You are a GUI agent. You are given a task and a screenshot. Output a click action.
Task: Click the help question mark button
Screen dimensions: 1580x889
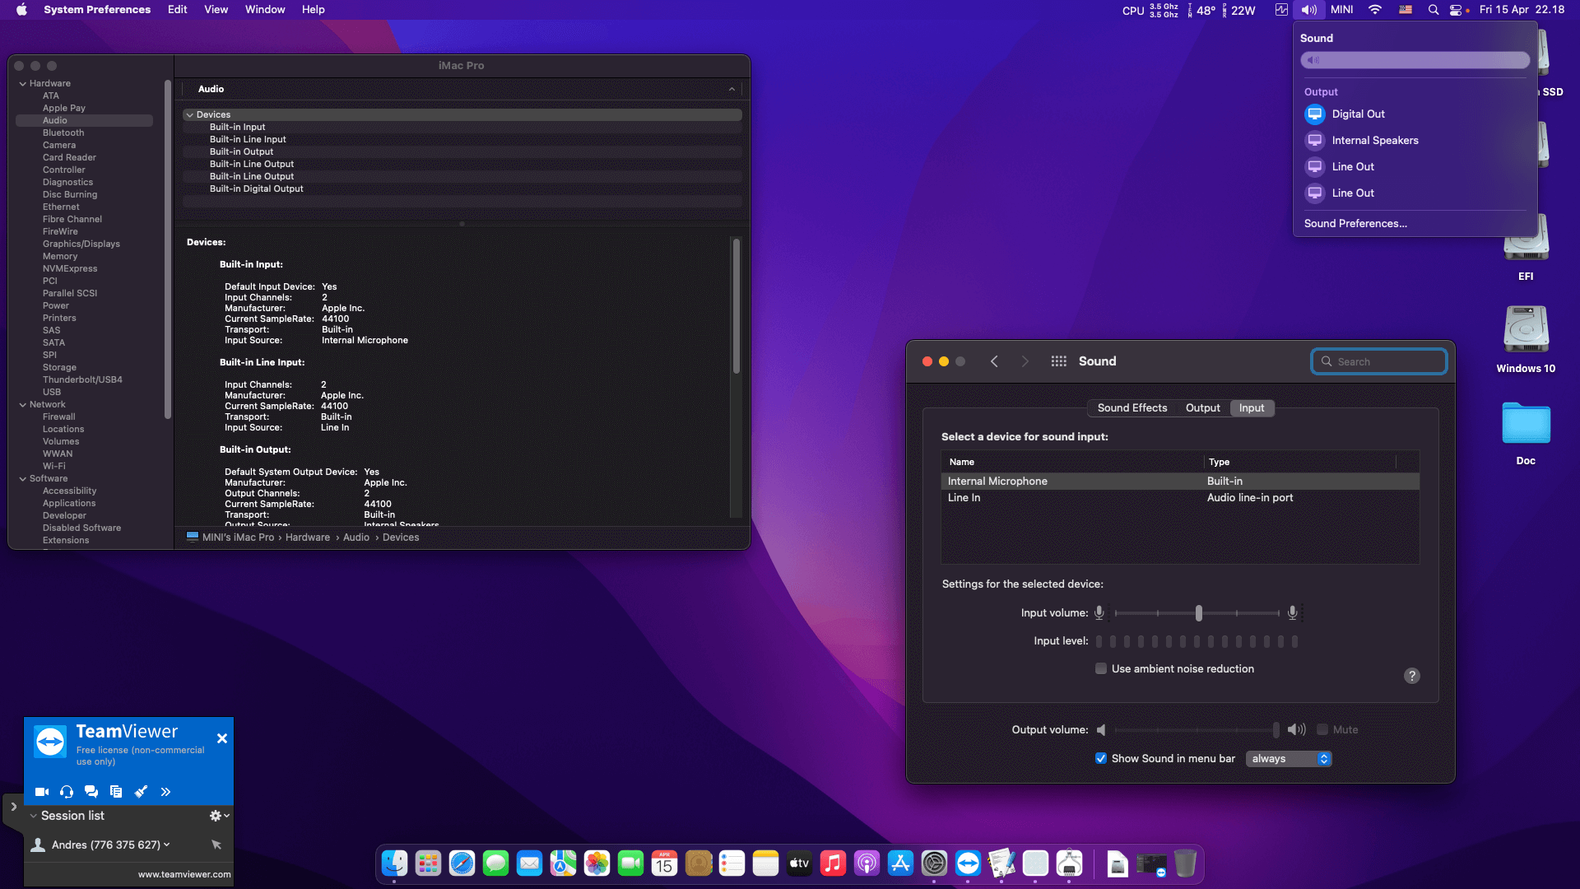(1412, 676)
